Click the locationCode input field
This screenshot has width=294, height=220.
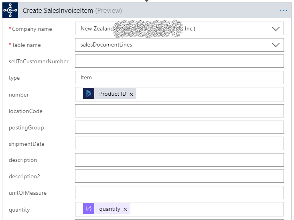pyautogui.click(x=179, y=111)
